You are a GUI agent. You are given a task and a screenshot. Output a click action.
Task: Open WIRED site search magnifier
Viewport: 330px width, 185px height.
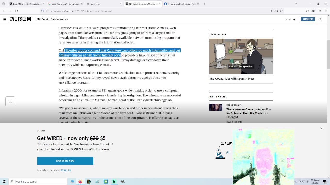pos(320,19)
